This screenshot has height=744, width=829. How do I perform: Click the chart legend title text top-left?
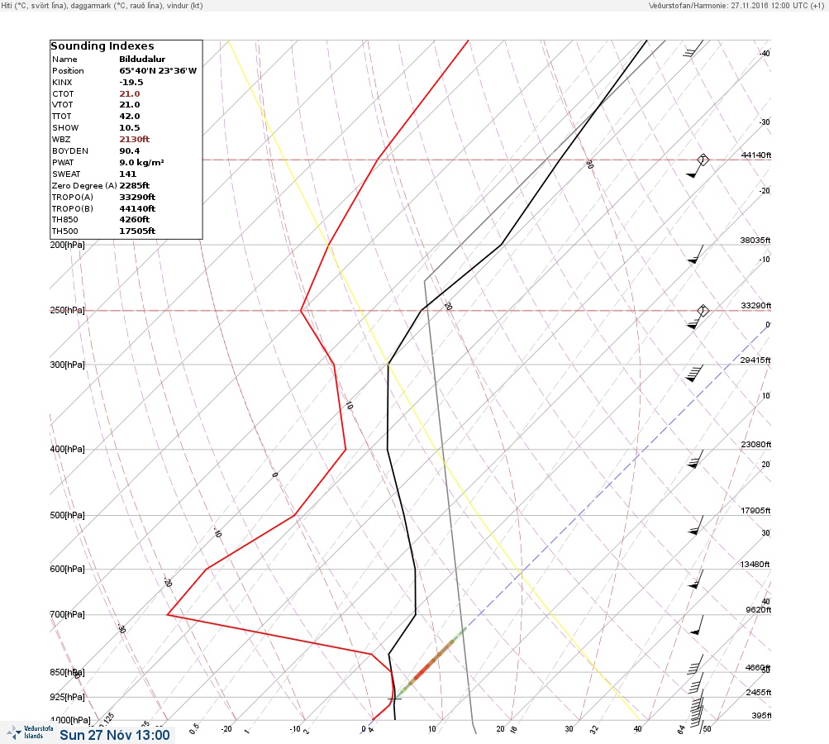[x=102, y=5]
